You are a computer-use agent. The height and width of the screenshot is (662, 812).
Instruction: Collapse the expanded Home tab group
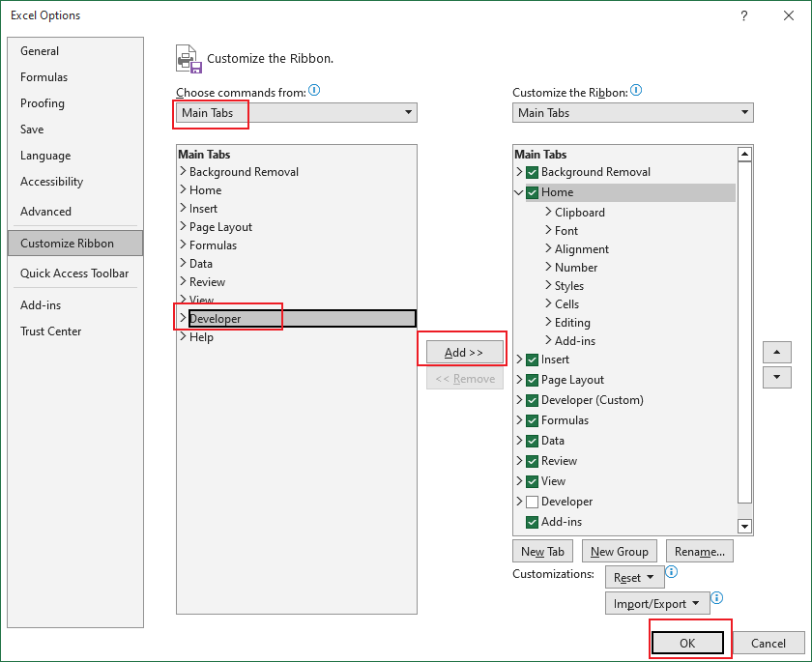pos(519,191)
